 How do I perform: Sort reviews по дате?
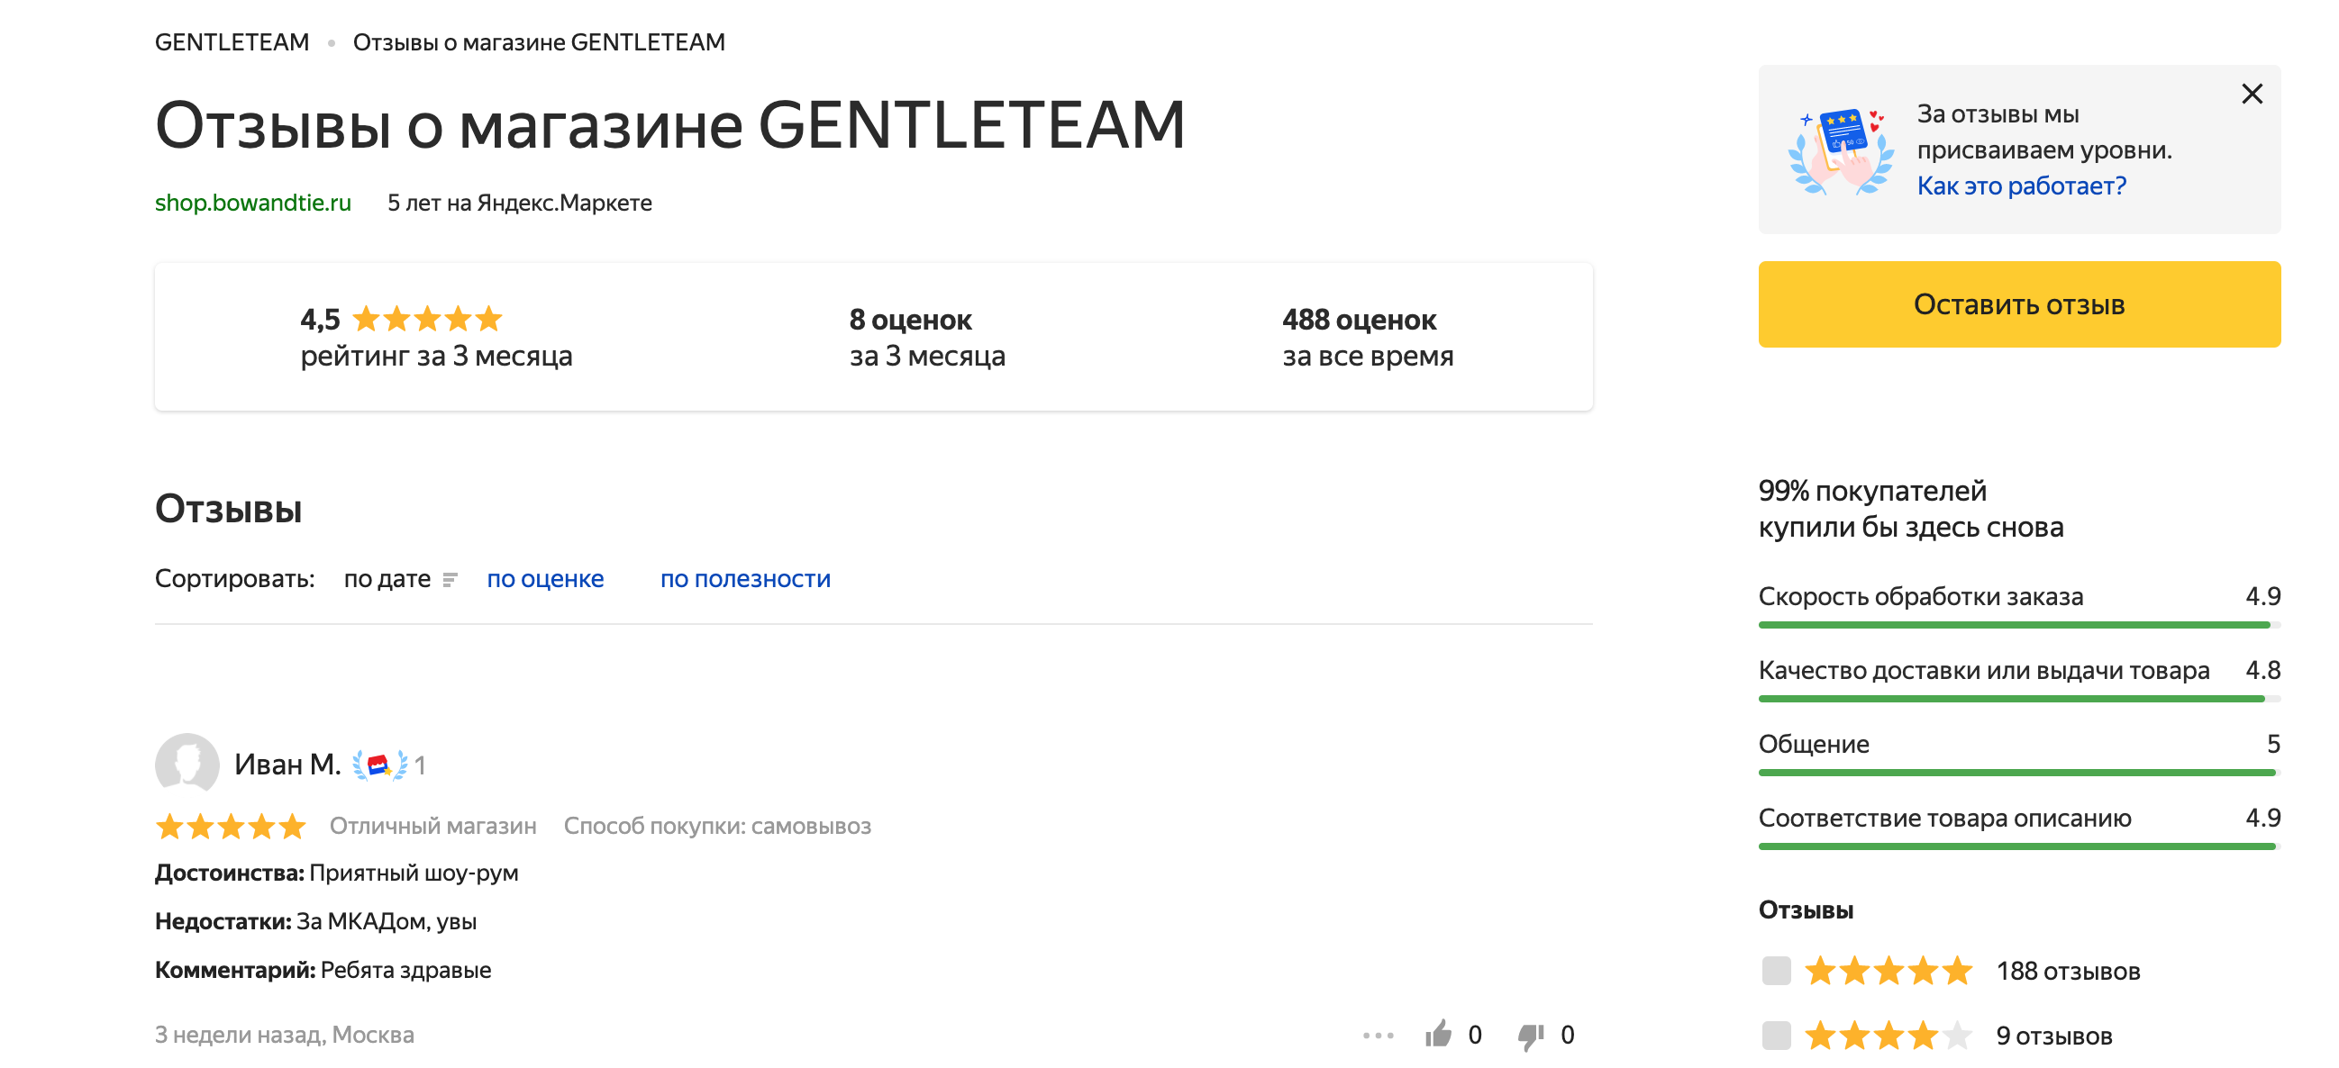point(387,579)
